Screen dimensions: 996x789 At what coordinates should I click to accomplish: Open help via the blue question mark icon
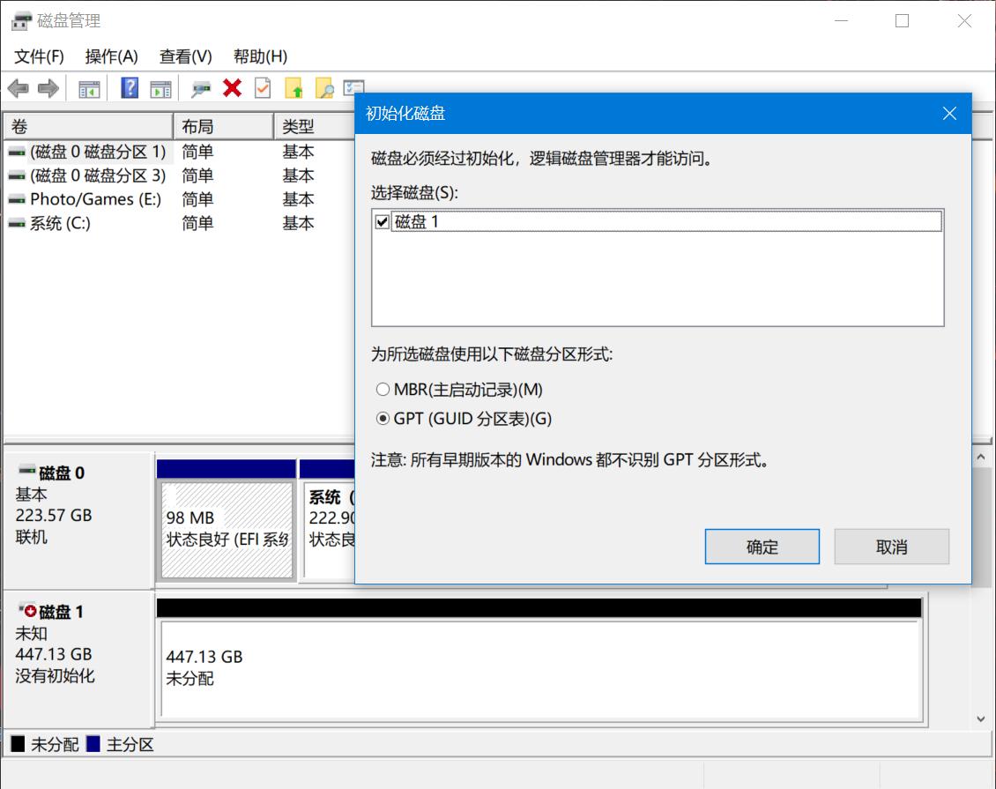pyautogui.click(x=129, y=88)
